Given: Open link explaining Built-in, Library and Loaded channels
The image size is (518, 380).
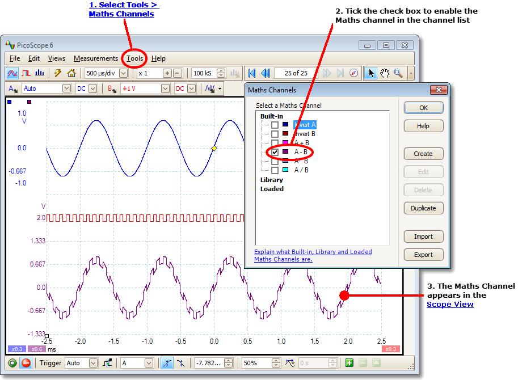Looking at the screenshot, I should click(313, 256).
